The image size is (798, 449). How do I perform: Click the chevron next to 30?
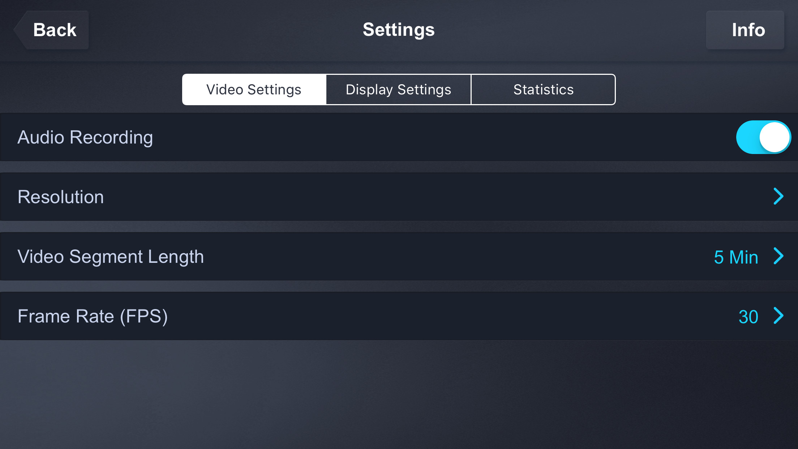point(778,316)
